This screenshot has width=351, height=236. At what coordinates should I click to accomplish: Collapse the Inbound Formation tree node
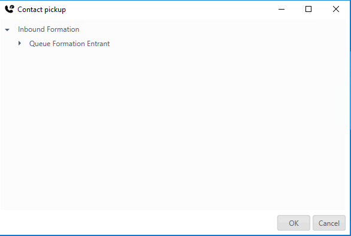click(x=7, y=29)
